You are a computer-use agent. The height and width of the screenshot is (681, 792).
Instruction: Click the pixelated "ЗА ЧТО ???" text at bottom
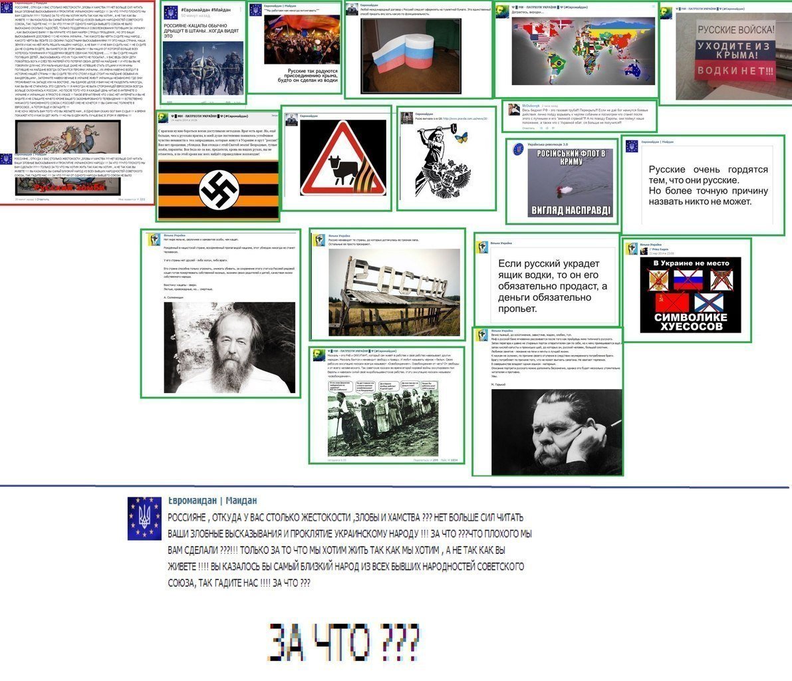[x=343, y=641]
